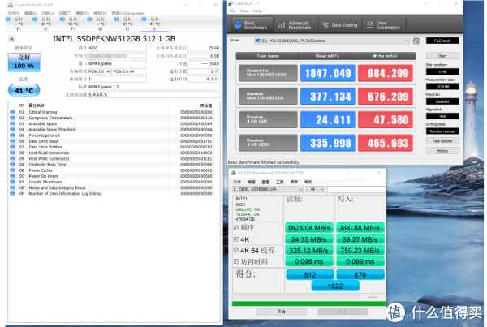Click Task options button in TxBENCH
The height and width of the screenshot is (327, 487).
point(442,141)
